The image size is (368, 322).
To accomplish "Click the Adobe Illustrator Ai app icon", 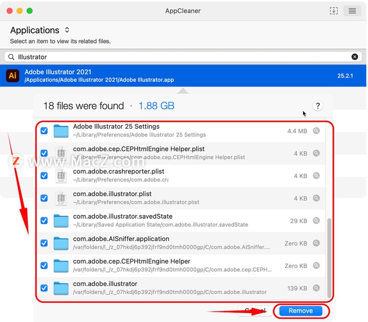I will 12,76.
